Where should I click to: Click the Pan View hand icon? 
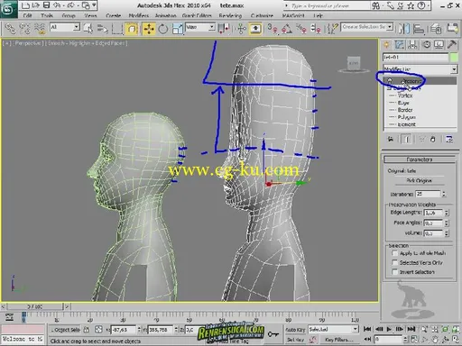(x=435, y=340)
